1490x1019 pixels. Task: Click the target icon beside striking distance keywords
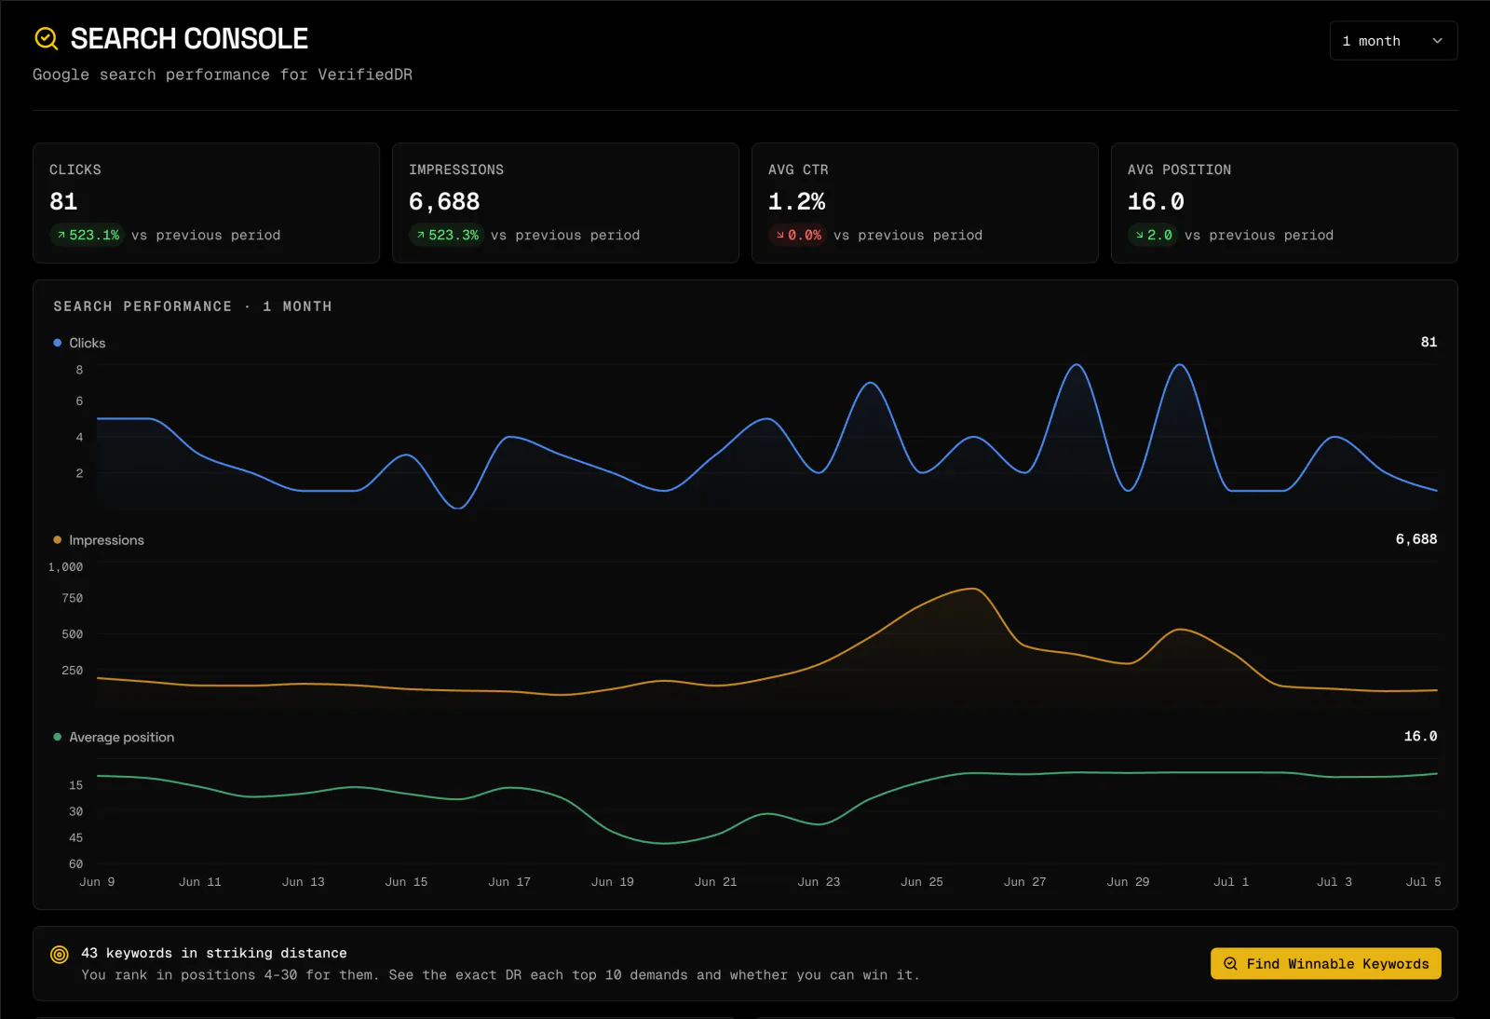pyautogui.click(x=60, y=955)
